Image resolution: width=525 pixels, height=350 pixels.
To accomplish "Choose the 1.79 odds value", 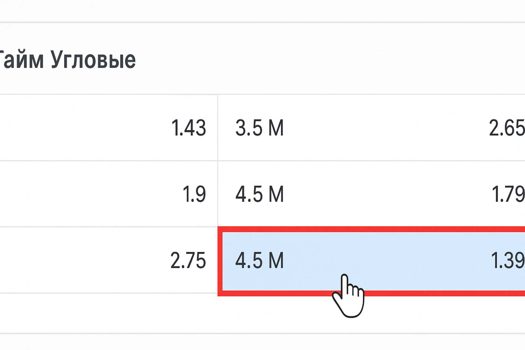I will (x=508, y=194).
